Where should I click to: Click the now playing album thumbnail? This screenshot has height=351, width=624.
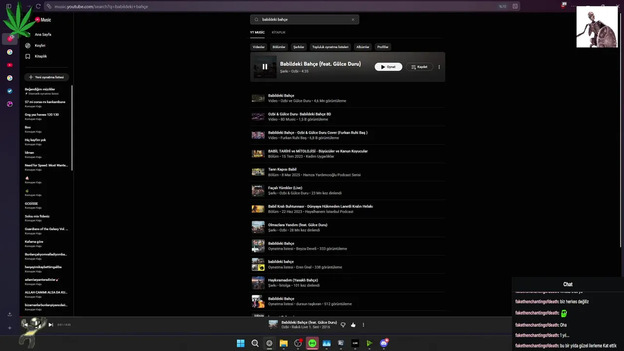[x=273, y=325]
